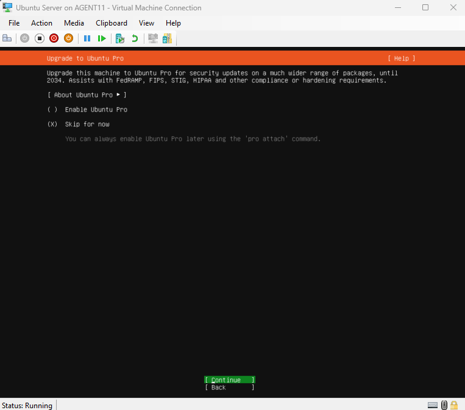
Task: Click the Continue button in installer
Action: point(229,380)
